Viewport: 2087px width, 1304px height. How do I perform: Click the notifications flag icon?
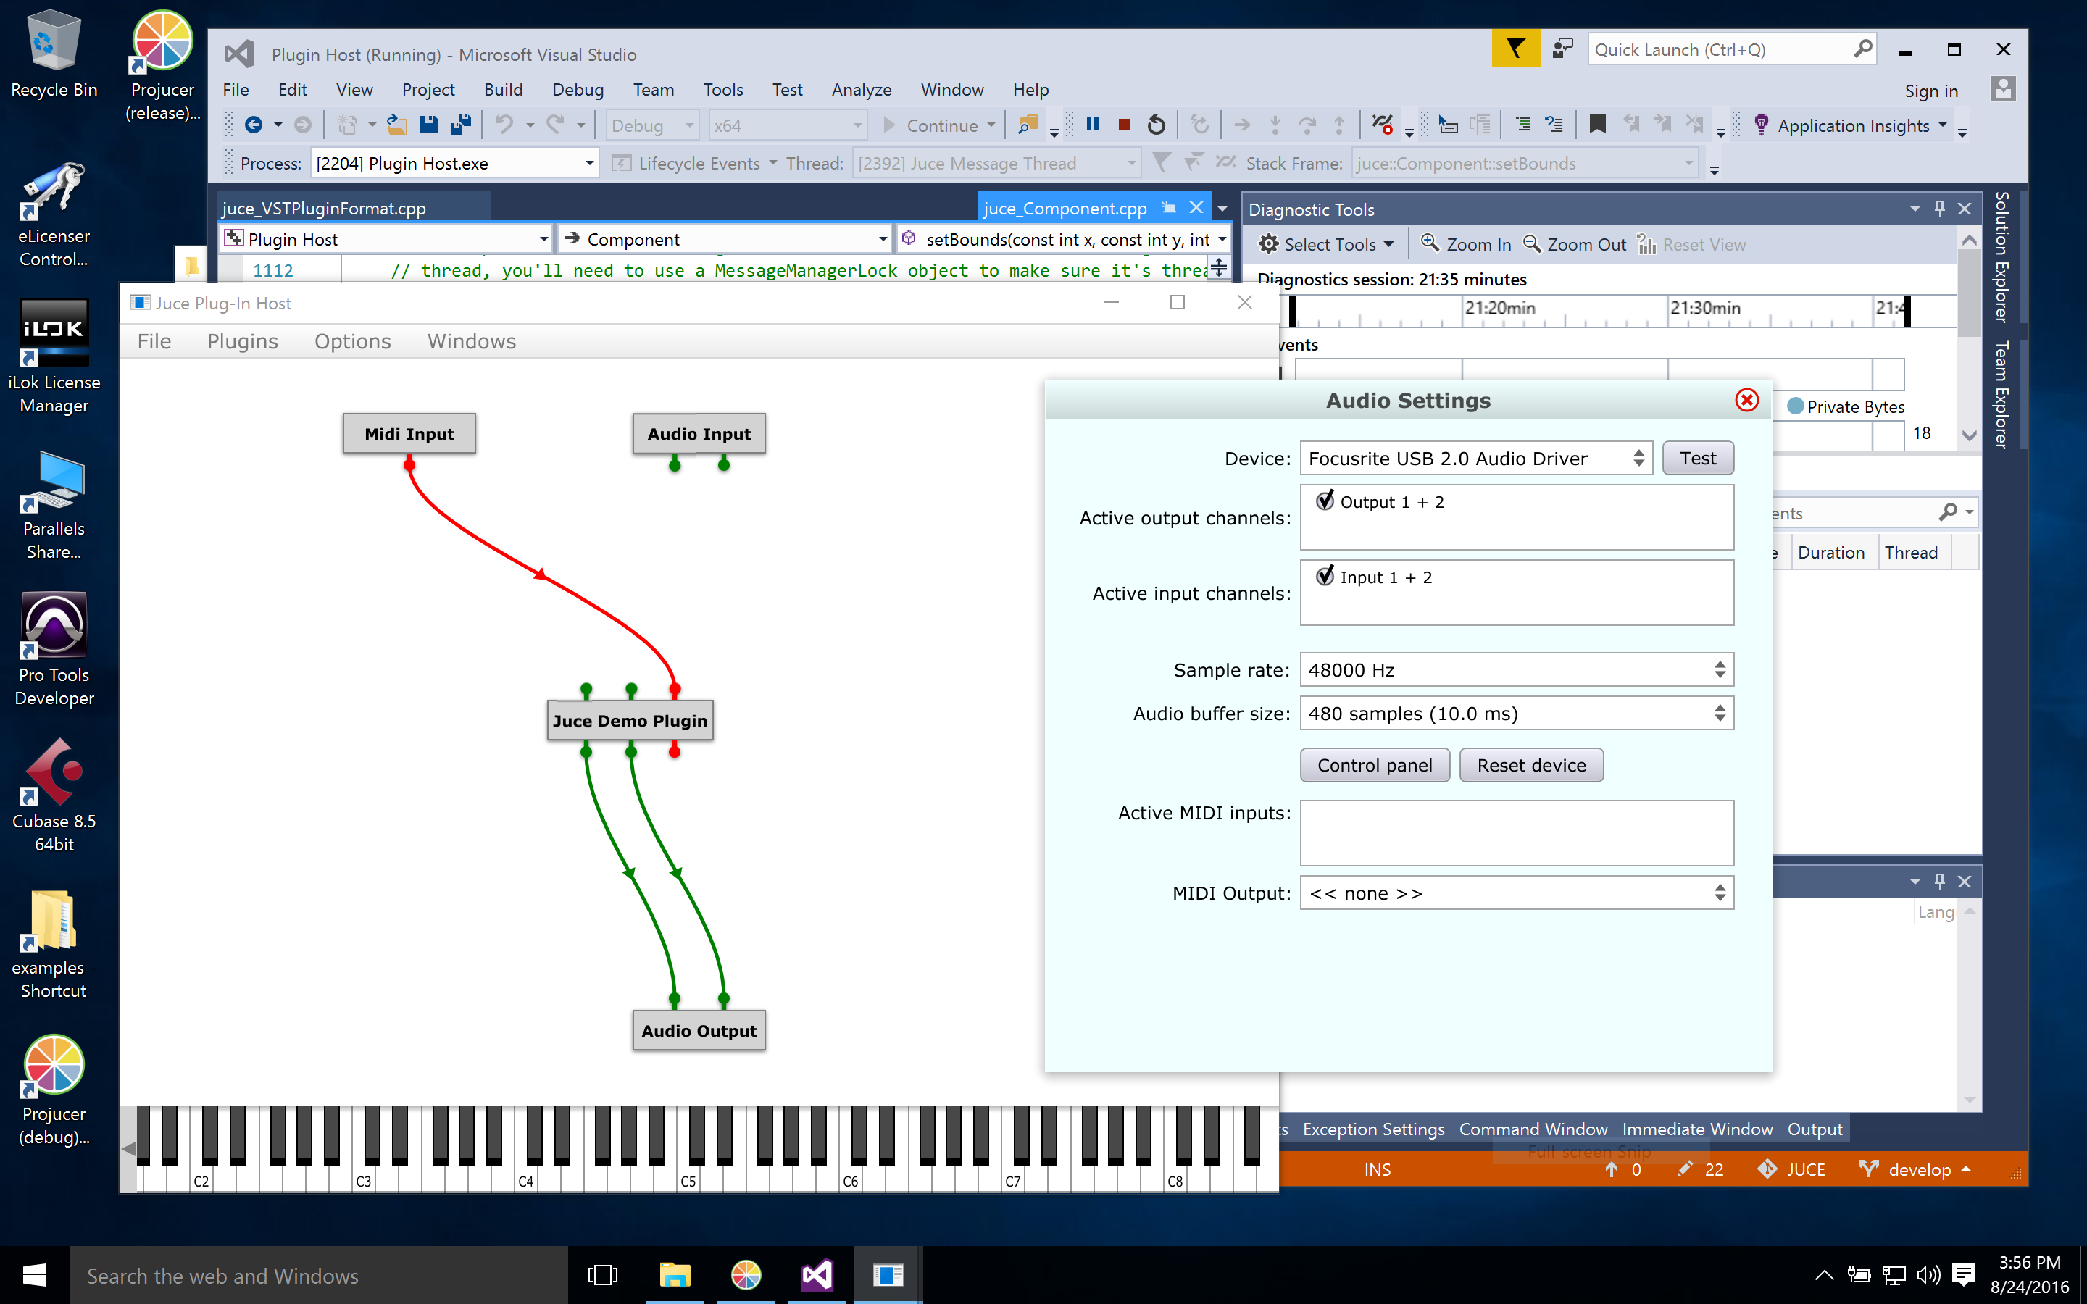click(x=1515, y=49)
